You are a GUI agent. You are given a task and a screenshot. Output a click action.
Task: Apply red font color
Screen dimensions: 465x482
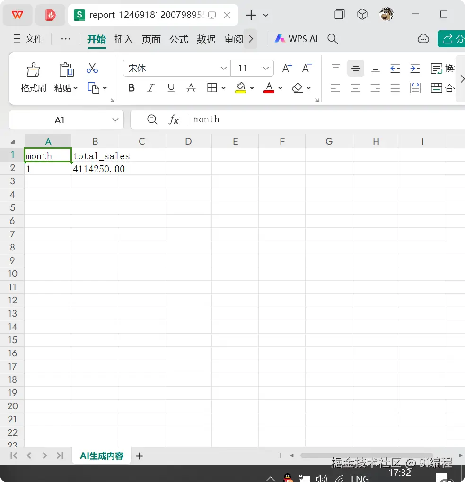click(269, 88)
